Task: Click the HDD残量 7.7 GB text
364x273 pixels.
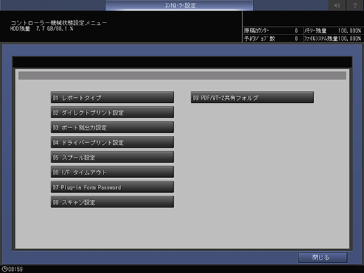Action: click(42, 29)
